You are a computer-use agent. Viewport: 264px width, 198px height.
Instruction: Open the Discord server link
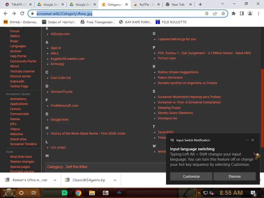20,76
